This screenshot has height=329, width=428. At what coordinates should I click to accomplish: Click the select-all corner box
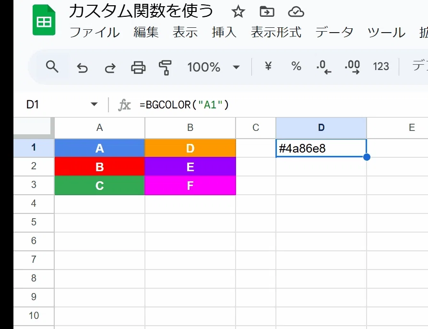click(34, 127)
